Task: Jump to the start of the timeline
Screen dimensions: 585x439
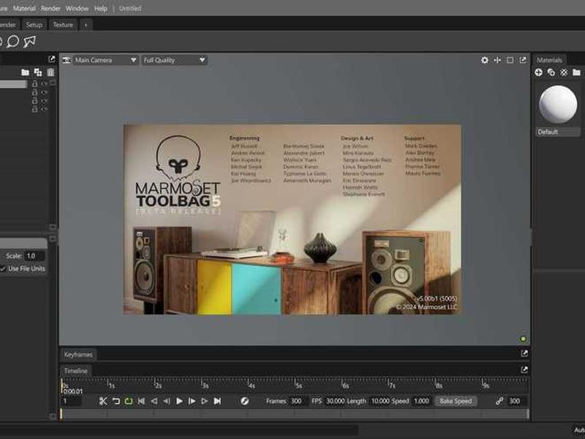Action: tap(141, 401)
